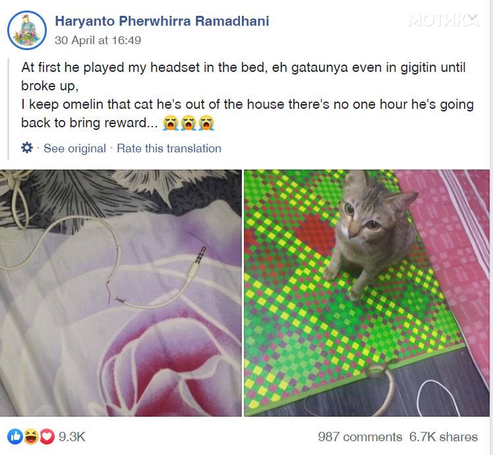This screenshot has width=493, height=455.
Task: Click See original link
Action: point(74,148)
